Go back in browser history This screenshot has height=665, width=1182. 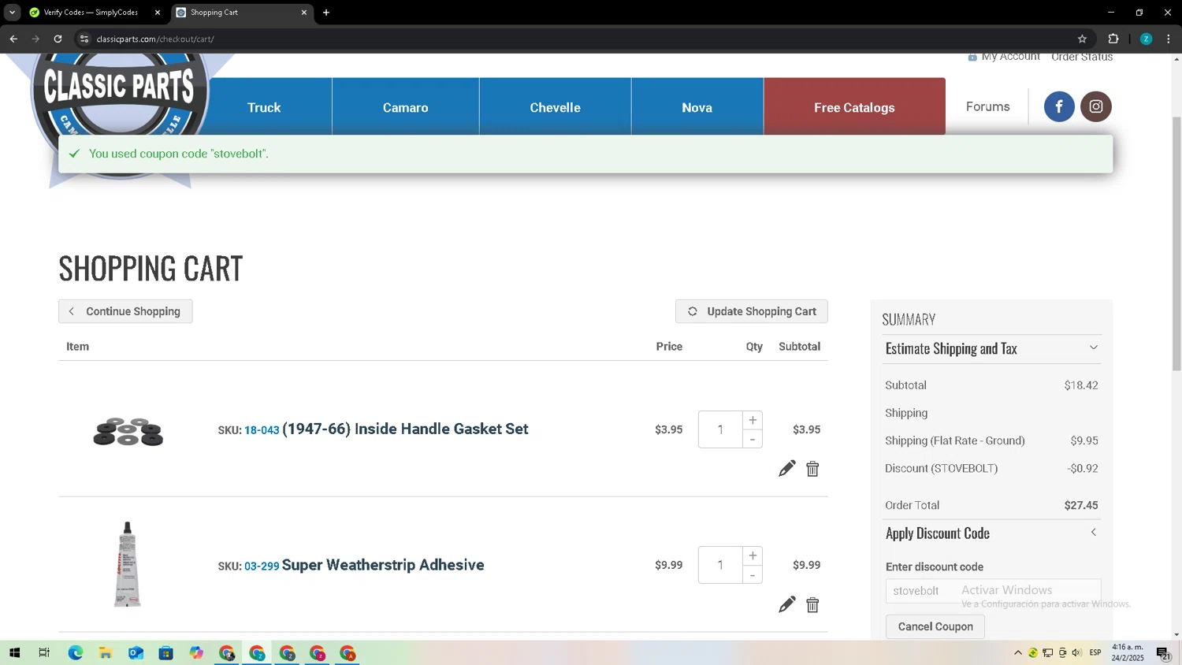13,39
